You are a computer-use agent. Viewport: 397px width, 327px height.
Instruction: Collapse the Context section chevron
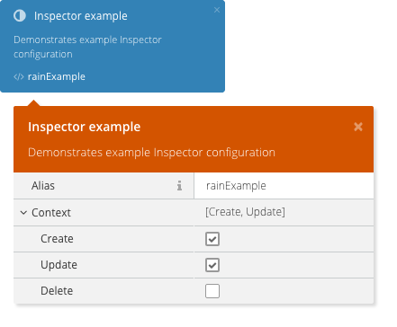(x=23, y=213)
